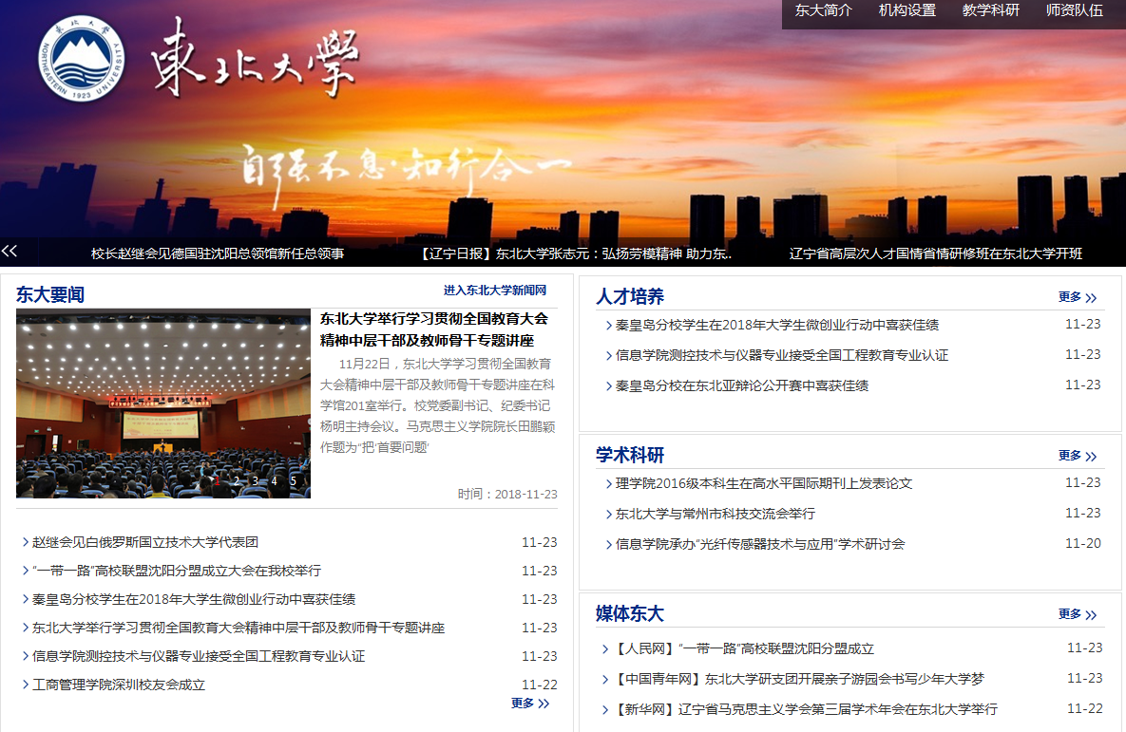This screenshot has width=1126, height=732.
Task: Click ticker headline 辽宁省高层次人才国情省情研修班
Action: pos(936,254)
